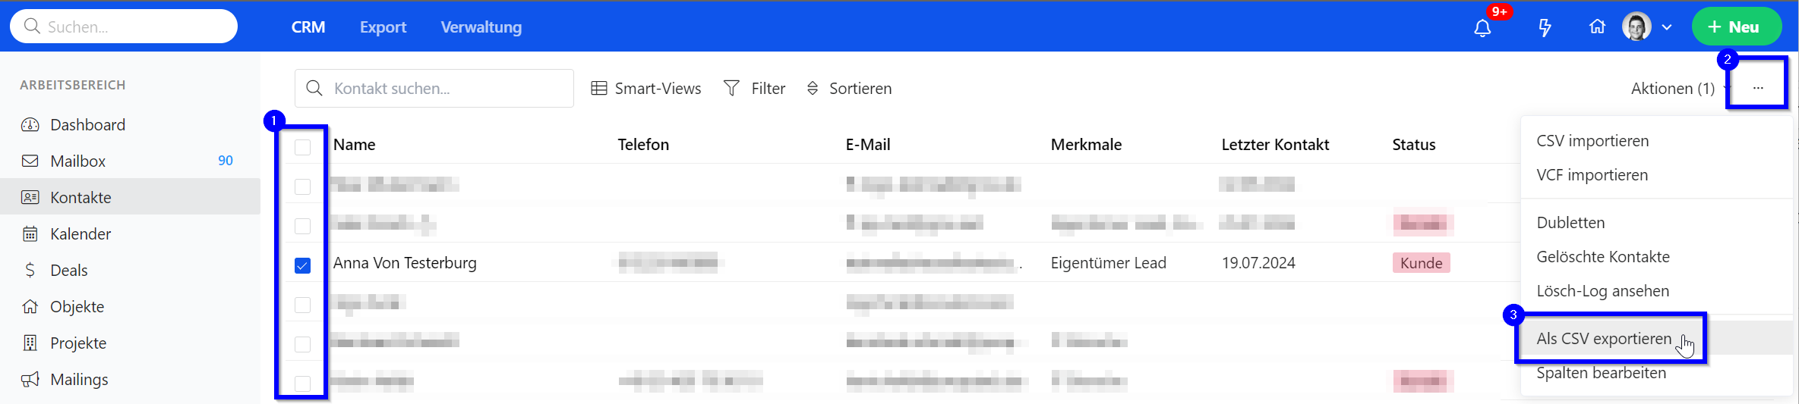Open the Filter button
The height and width of the screenshot is (404, 1799).
pyautogui.click(x=755, y=89)
